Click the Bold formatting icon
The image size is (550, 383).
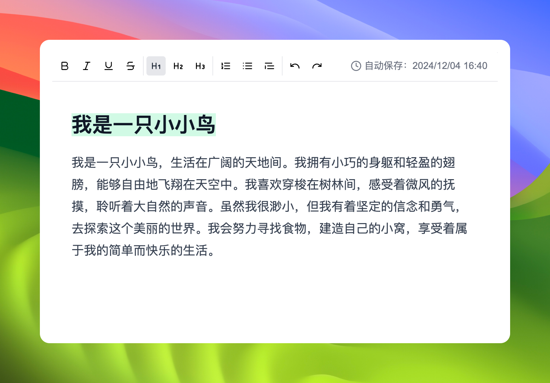pyautogui.click(x=64, y=66)
